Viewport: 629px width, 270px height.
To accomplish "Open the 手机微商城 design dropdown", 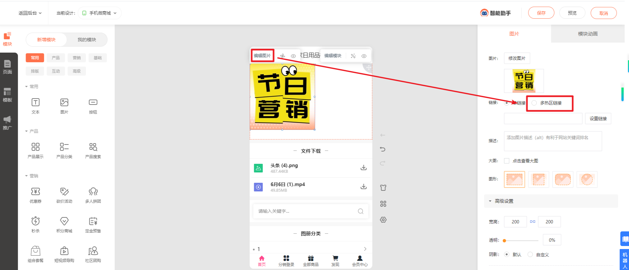I will [100, 13].
